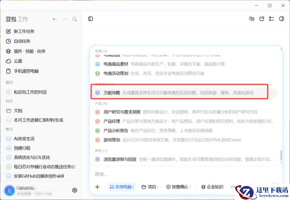Click the cloud icon beside 云盘

(x=9, y=61)
